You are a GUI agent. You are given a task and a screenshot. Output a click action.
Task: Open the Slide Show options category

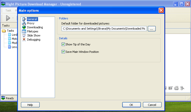pos(33,35)
